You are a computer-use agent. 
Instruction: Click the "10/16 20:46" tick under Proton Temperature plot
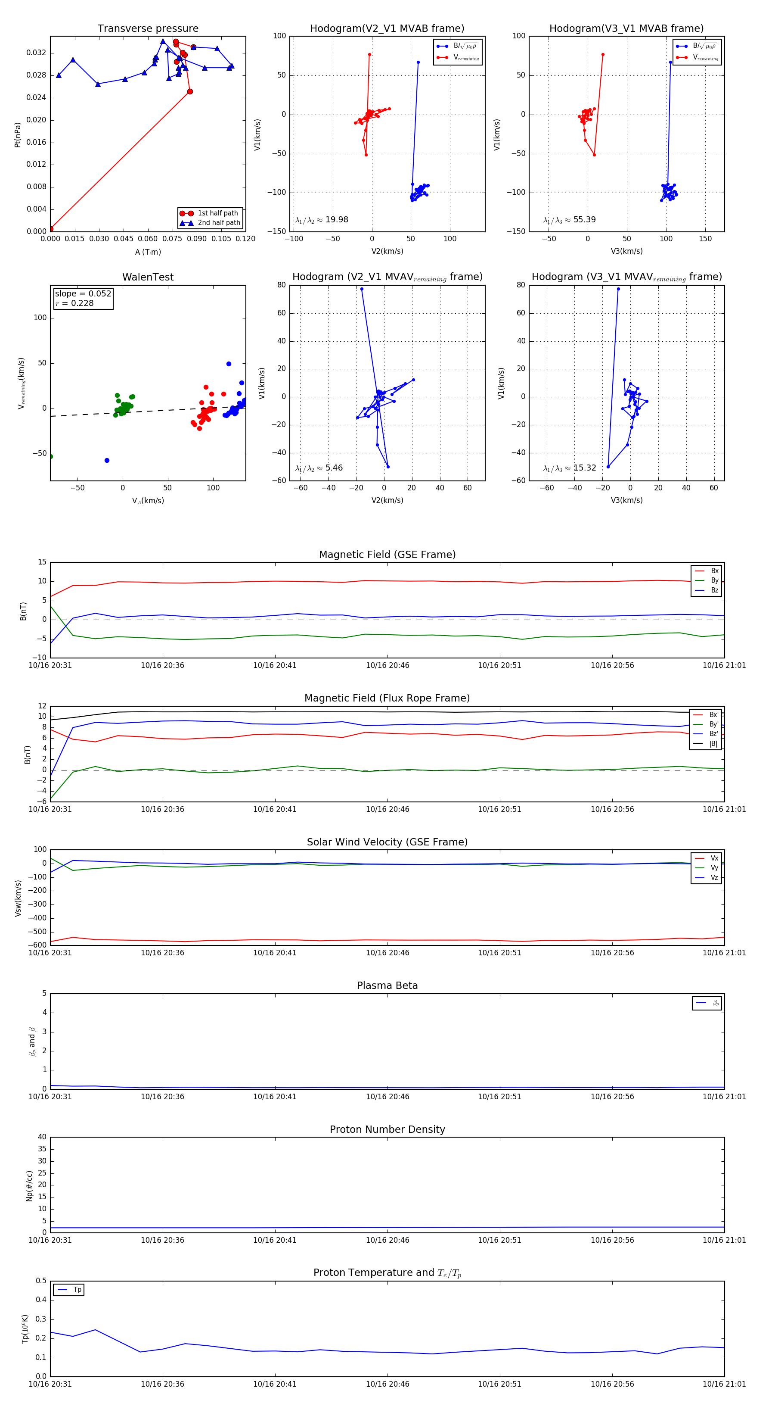tap(387, 1384)
